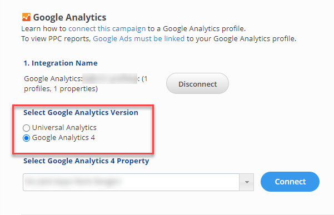Click the Select Google Analytics Version heading
This screenshot has width=334, height=215.
point(81,112)
